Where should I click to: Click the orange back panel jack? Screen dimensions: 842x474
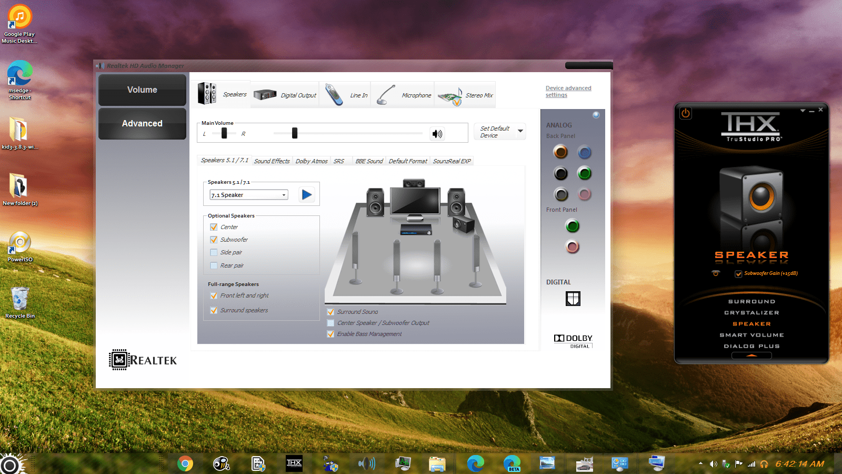pyautogui.click(x=560, y=152)
